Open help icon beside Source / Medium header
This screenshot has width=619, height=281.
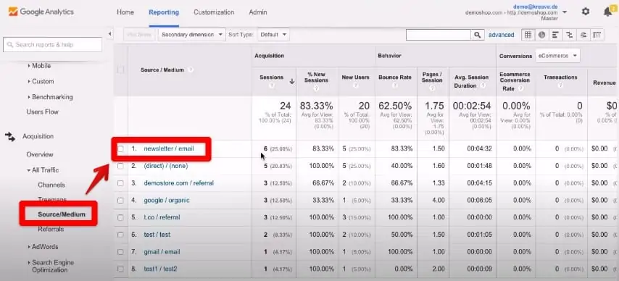(x=191, y=70)
